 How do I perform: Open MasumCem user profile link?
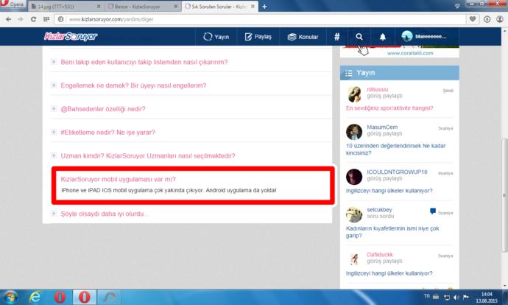click(382, 127)
